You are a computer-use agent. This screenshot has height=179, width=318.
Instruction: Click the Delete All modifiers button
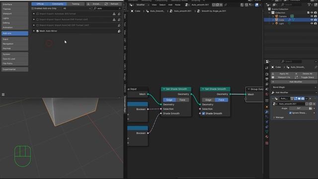306,74
